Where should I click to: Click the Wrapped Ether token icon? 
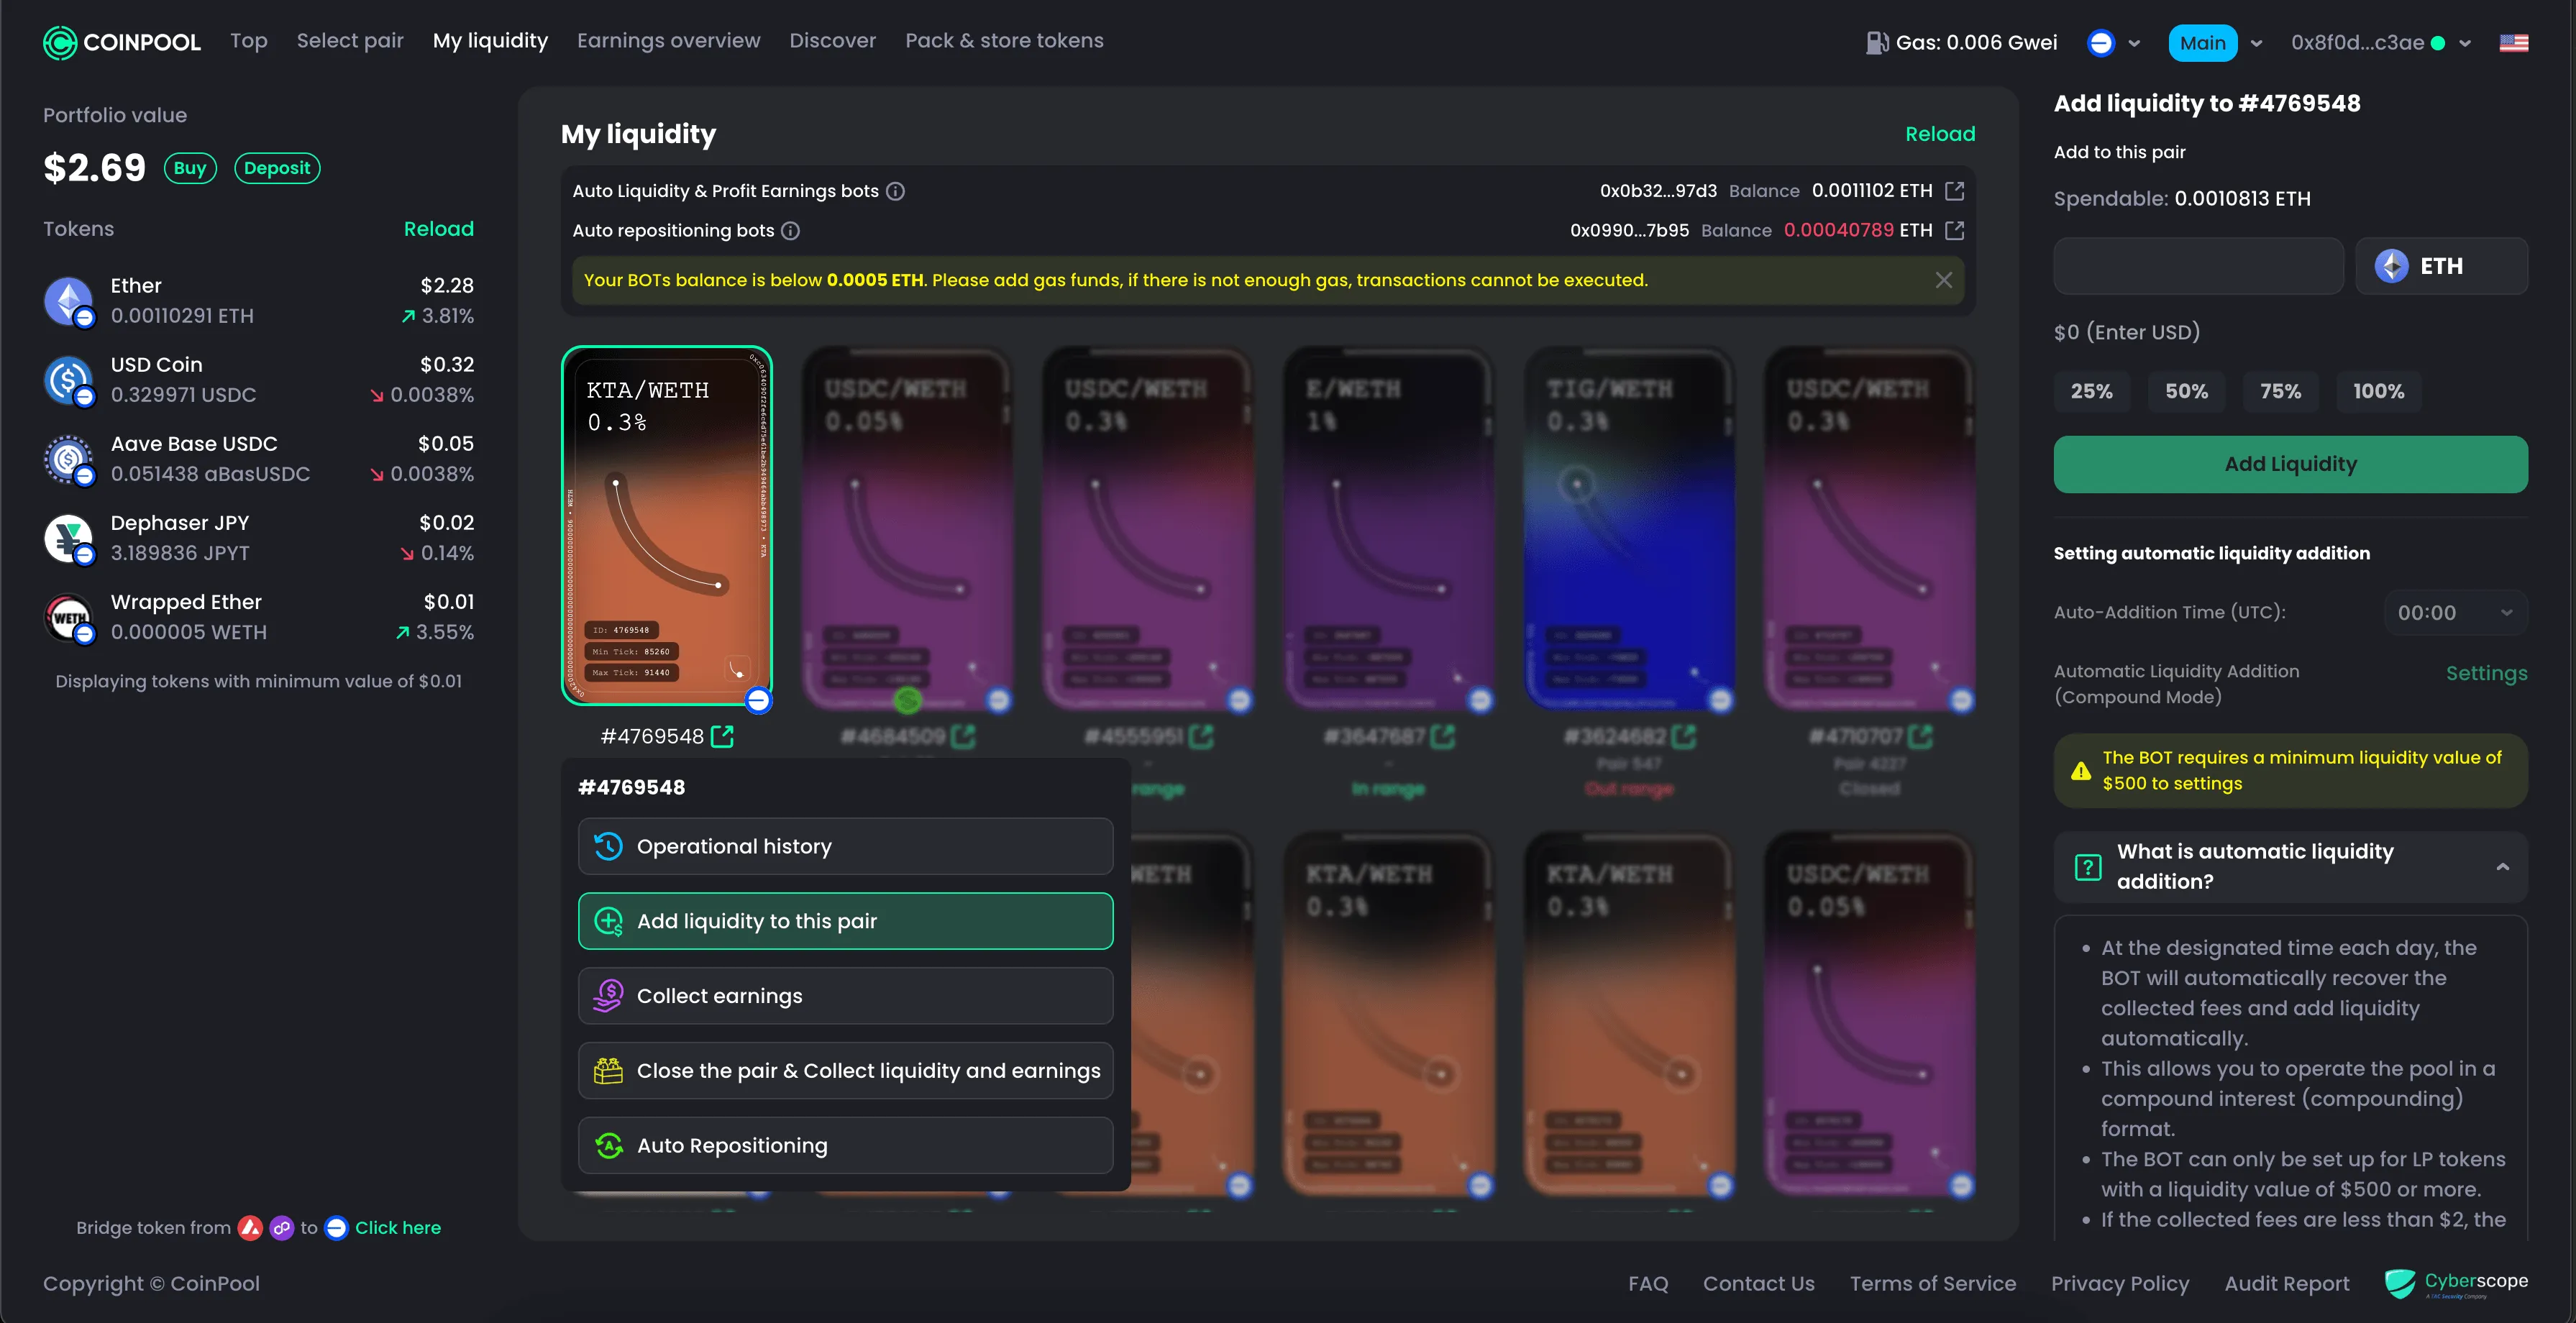(69, 617)
